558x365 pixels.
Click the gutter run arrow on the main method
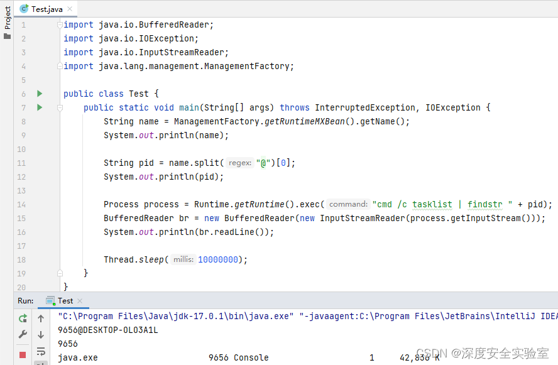(39, 107)
